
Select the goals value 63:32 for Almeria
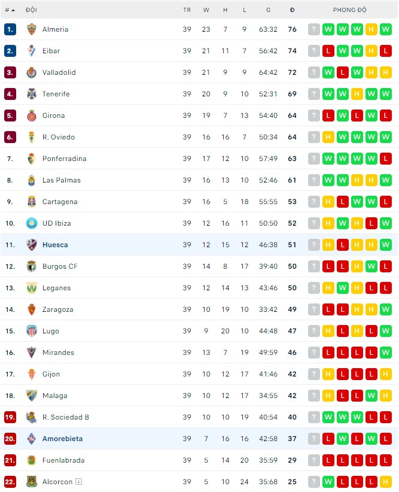pyautogui.click(x=268, y=29)
